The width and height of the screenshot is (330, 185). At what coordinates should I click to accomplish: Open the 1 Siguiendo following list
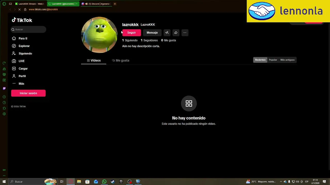130,40
